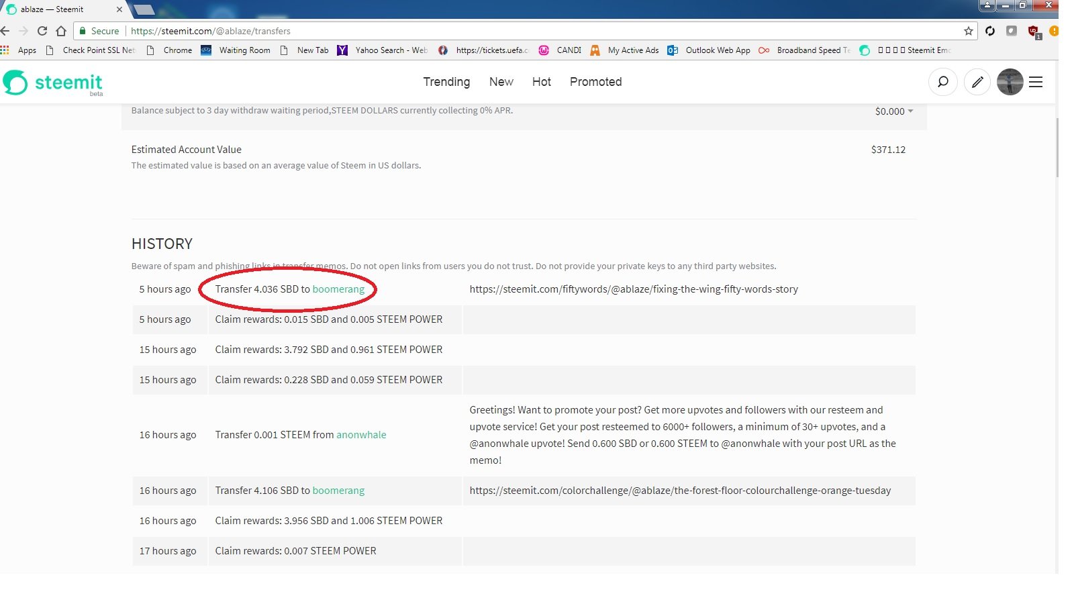1074x604 pixels.
Task: Click the page vertical scrollbar
Action: tap(1059, 148)
